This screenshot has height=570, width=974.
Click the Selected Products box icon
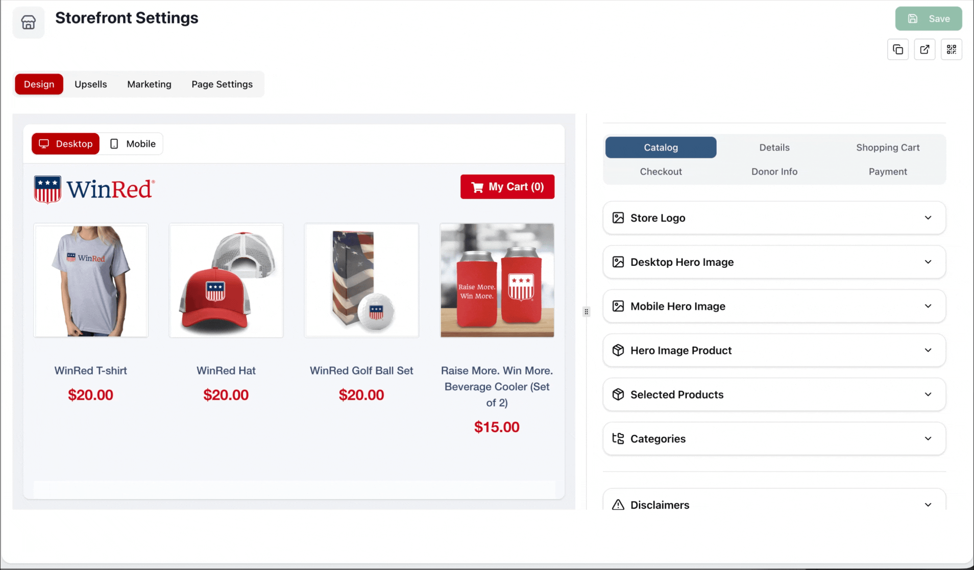[618, 394]
